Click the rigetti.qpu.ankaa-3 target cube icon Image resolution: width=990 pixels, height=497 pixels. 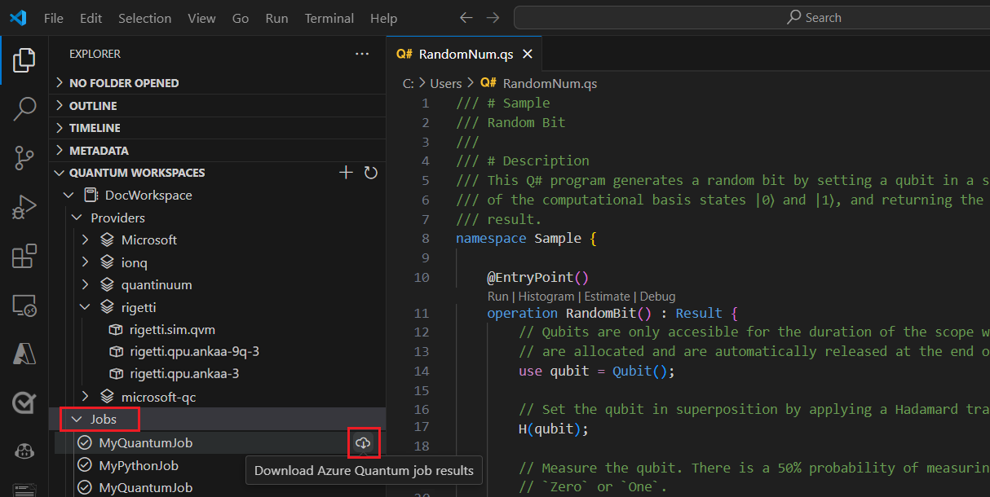coord(116,375)
